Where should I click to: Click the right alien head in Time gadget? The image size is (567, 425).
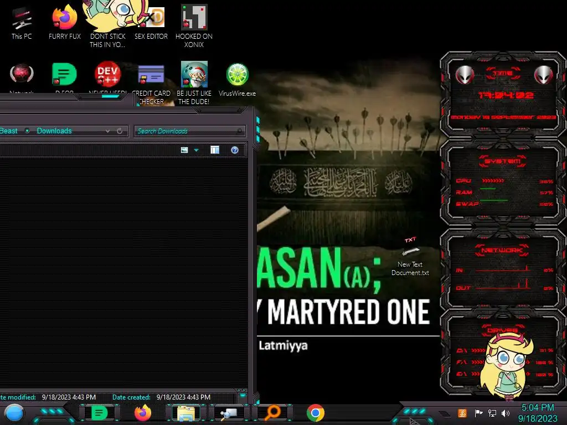[543, 75]
